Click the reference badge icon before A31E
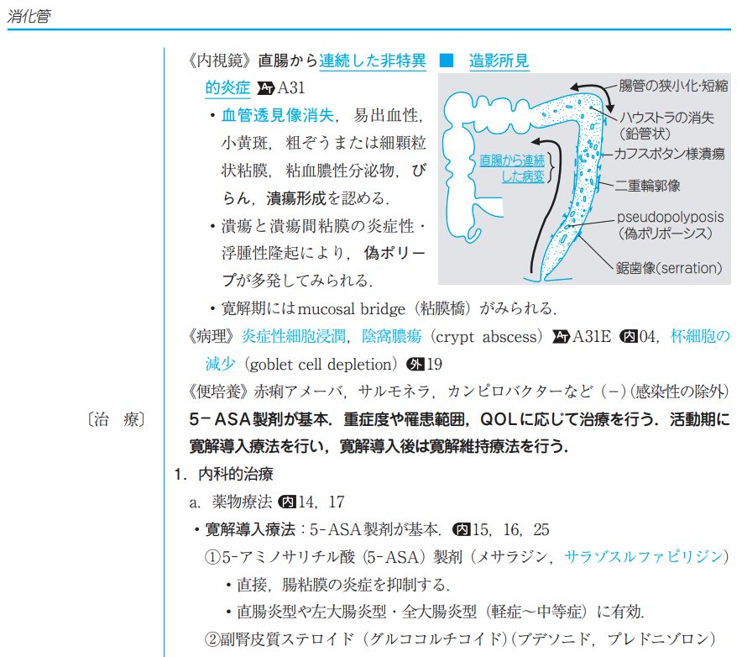 click(561, 337)
